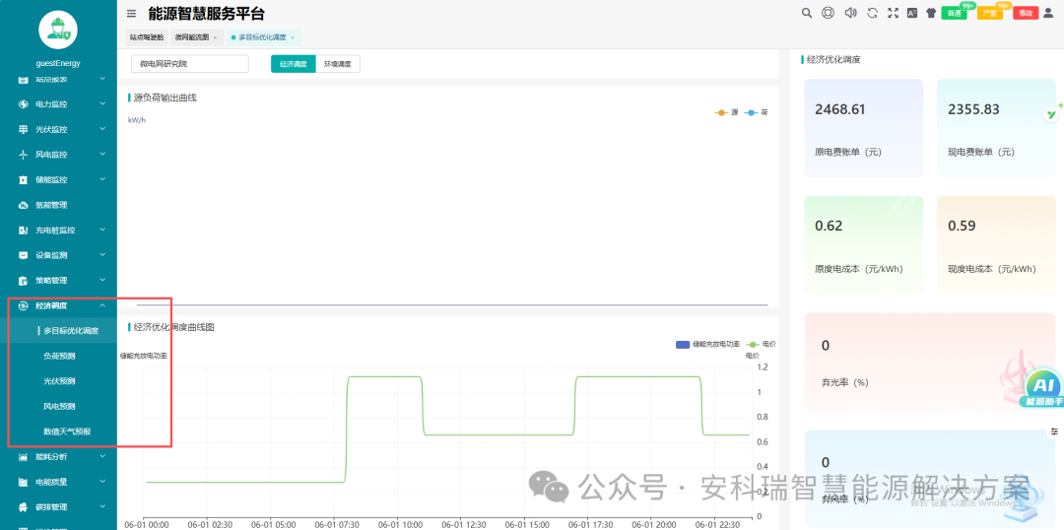Expand the 充电桩监控 menu chevron
Screen dimensions: 1064x530
tap(102, 231)
